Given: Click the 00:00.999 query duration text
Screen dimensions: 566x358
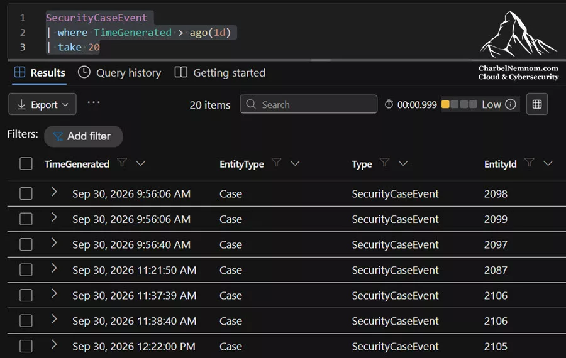Looking at the screenshot, I should click(417, 105).
